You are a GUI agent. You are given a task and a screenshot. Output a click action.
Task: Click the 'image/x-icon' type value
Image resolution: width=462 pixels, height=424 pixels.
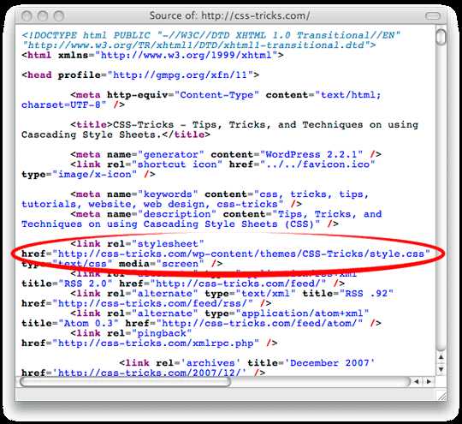click(95, 175)
